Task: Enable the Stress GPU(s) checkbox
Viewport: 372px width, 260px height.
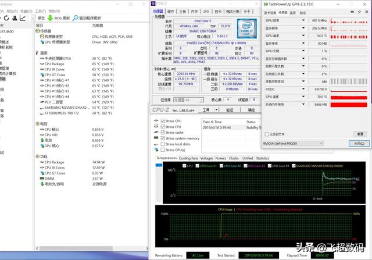Action: (163, 150)
